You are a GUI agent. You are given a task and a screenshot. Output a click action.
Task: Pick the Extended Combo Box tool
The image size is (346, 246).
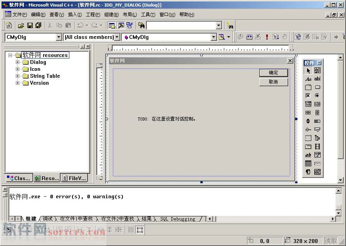click(x=317, y=172)
